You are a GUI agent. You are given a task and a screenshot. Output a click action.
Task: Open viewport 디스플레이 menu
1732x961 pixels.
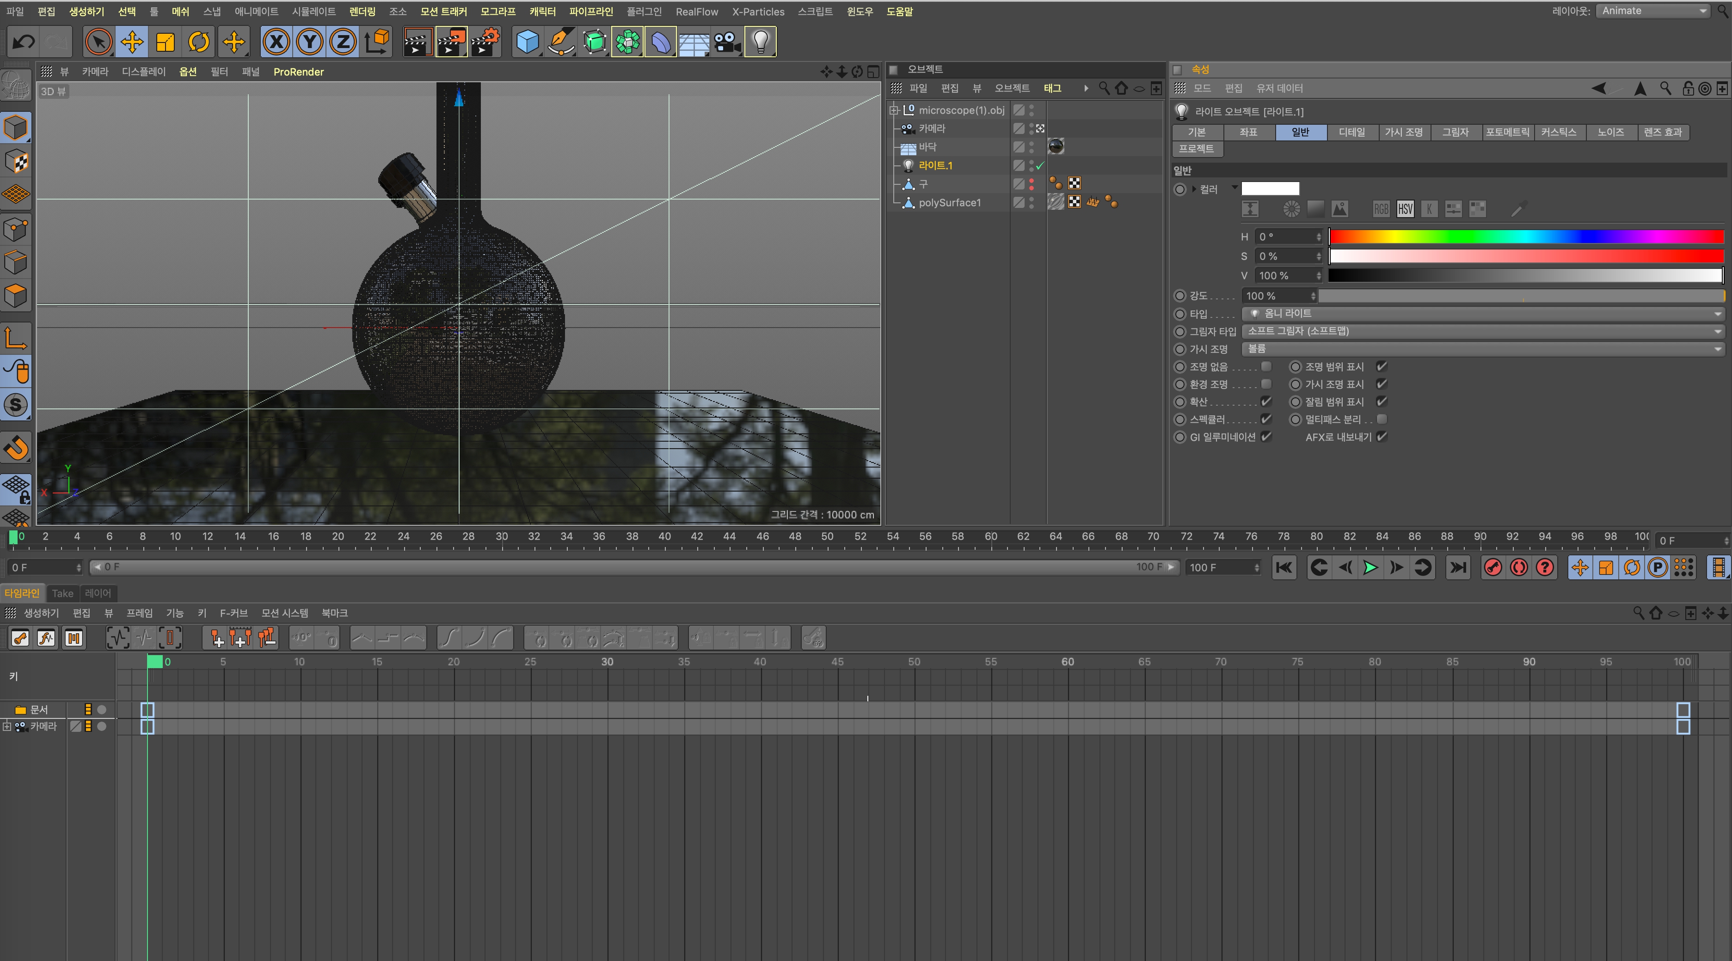pos(143,71)
